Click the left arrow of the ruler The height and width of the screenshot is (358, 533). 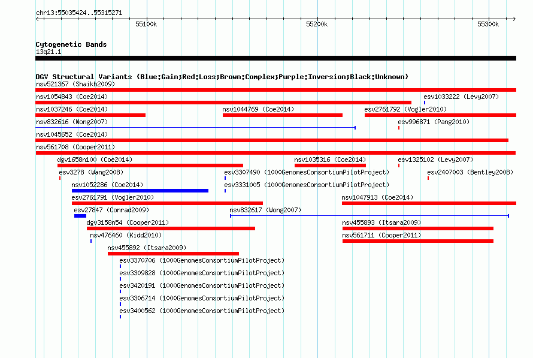point(37,19)
